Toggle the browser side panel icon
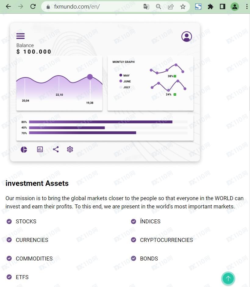The width and height of the screenshot is (250, 287). click(223, 6)
